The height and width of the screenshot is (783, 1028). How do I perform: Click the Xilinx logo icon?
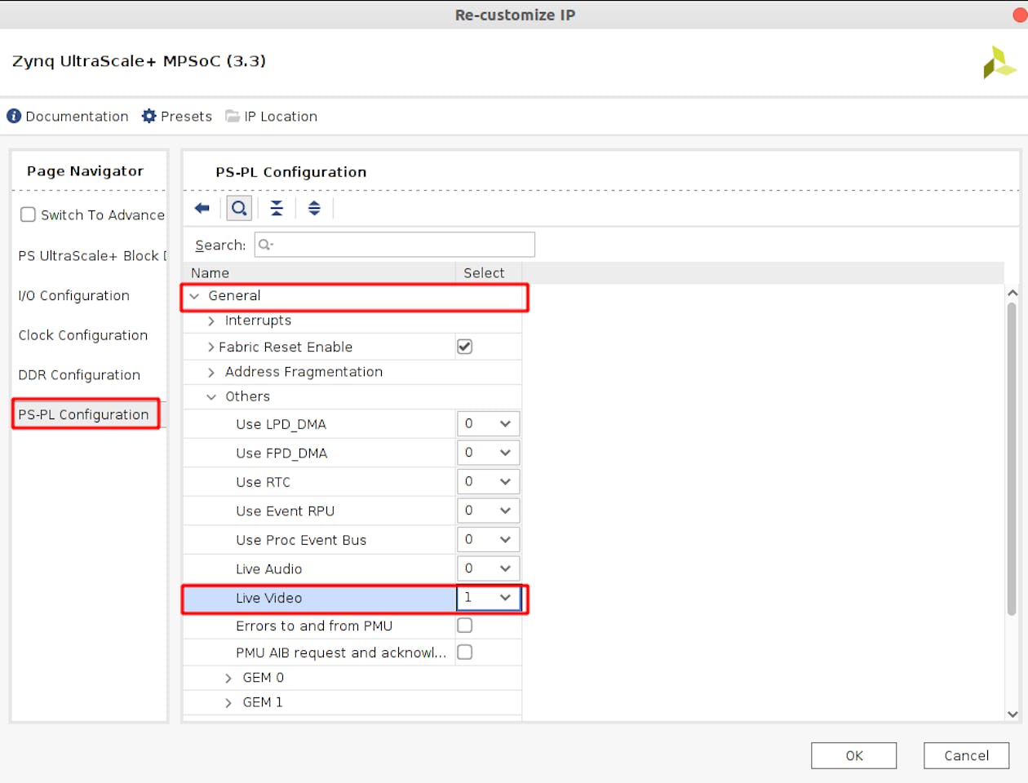pos(999,62)
